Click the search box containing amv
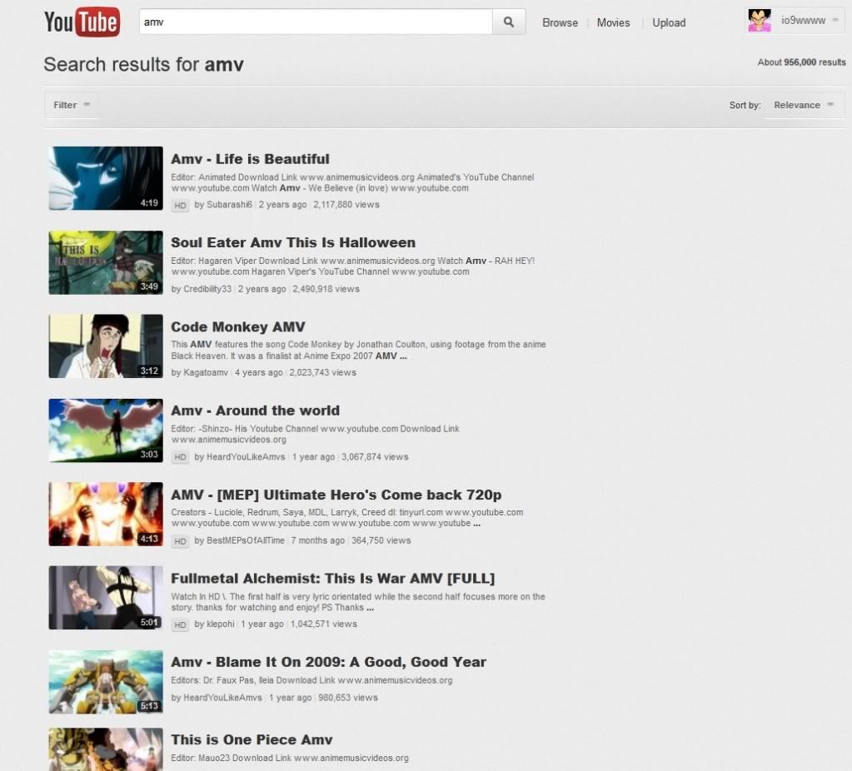The image size is (852, 771). [316, 22]
